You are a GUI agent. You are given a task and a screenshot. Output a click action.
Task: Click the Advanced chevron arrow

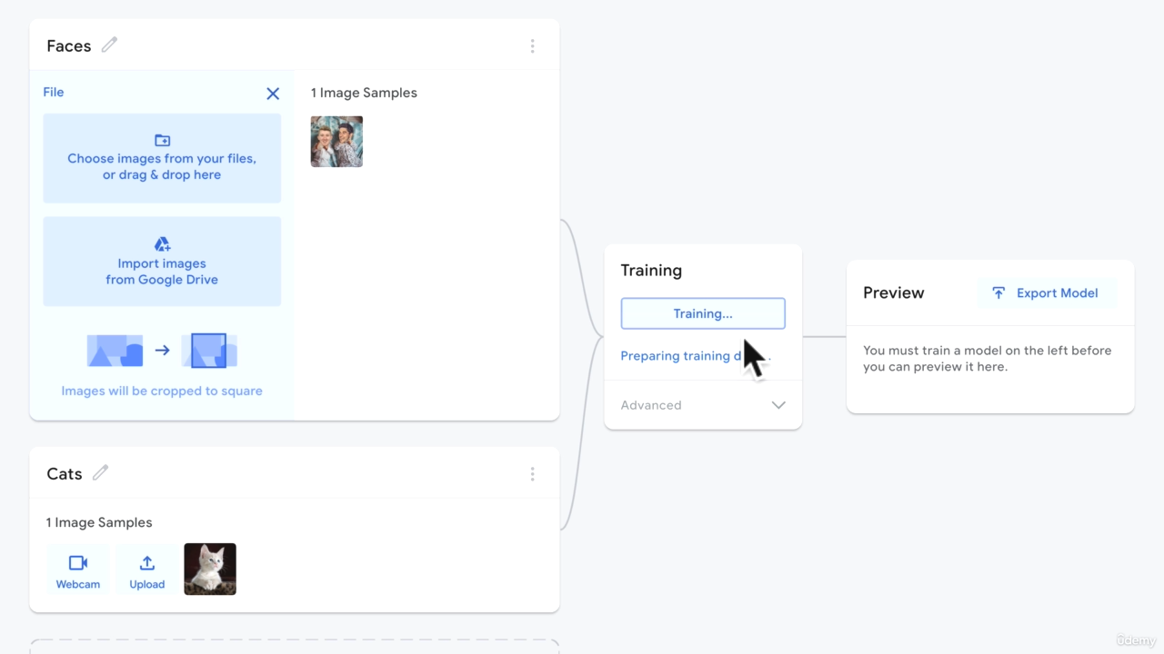778,405
